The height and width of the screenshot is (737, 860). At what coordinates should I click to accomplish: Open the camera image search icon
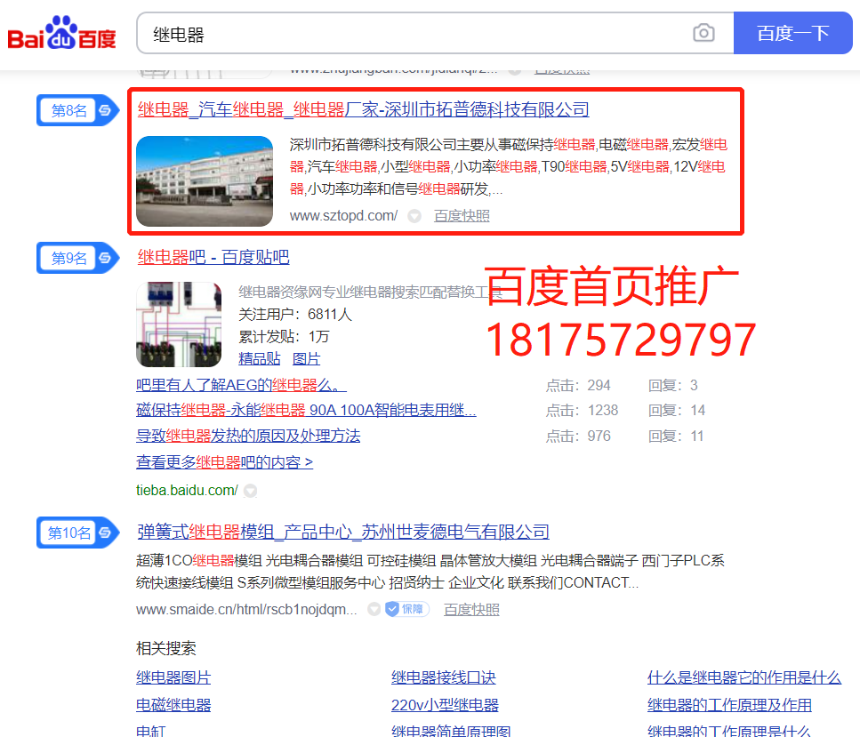703,33
